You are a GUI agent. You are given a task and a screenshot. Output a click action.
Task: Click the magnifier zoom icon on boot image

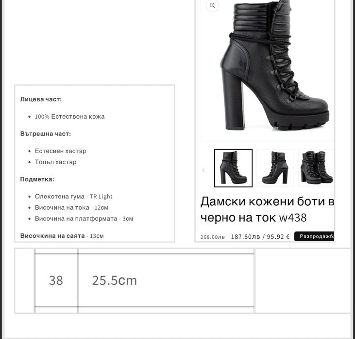(212, 5)
